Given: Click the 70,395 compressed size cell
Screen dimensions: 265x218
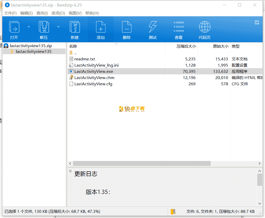Looking at the screenshot, I should [189, 72].
